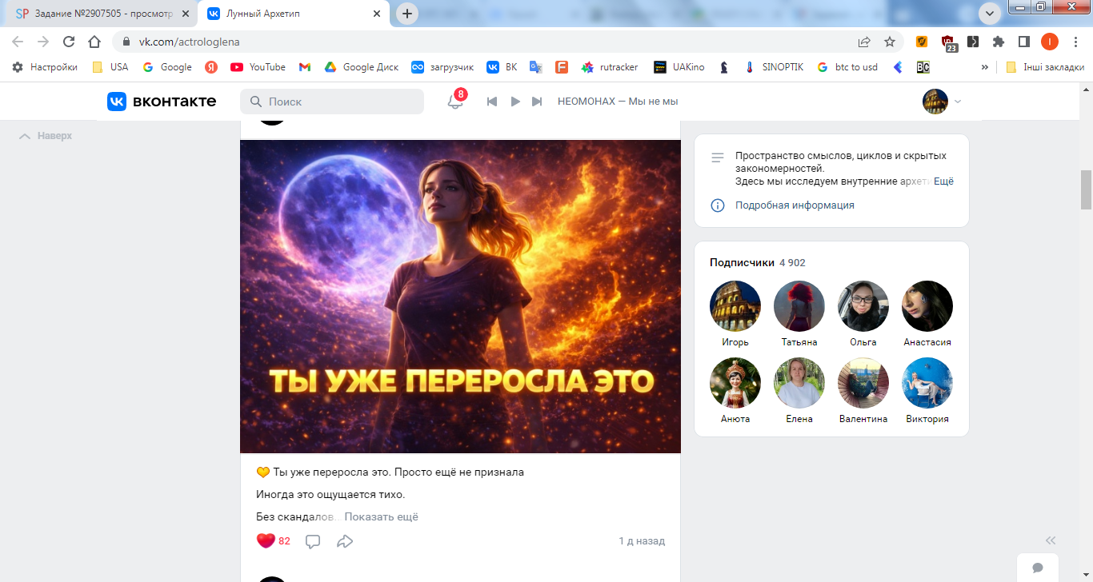This screenshot has width=1093, height=582.
Task: Open the Extensions puzzle icon
Action: click(x=999, y=42)
